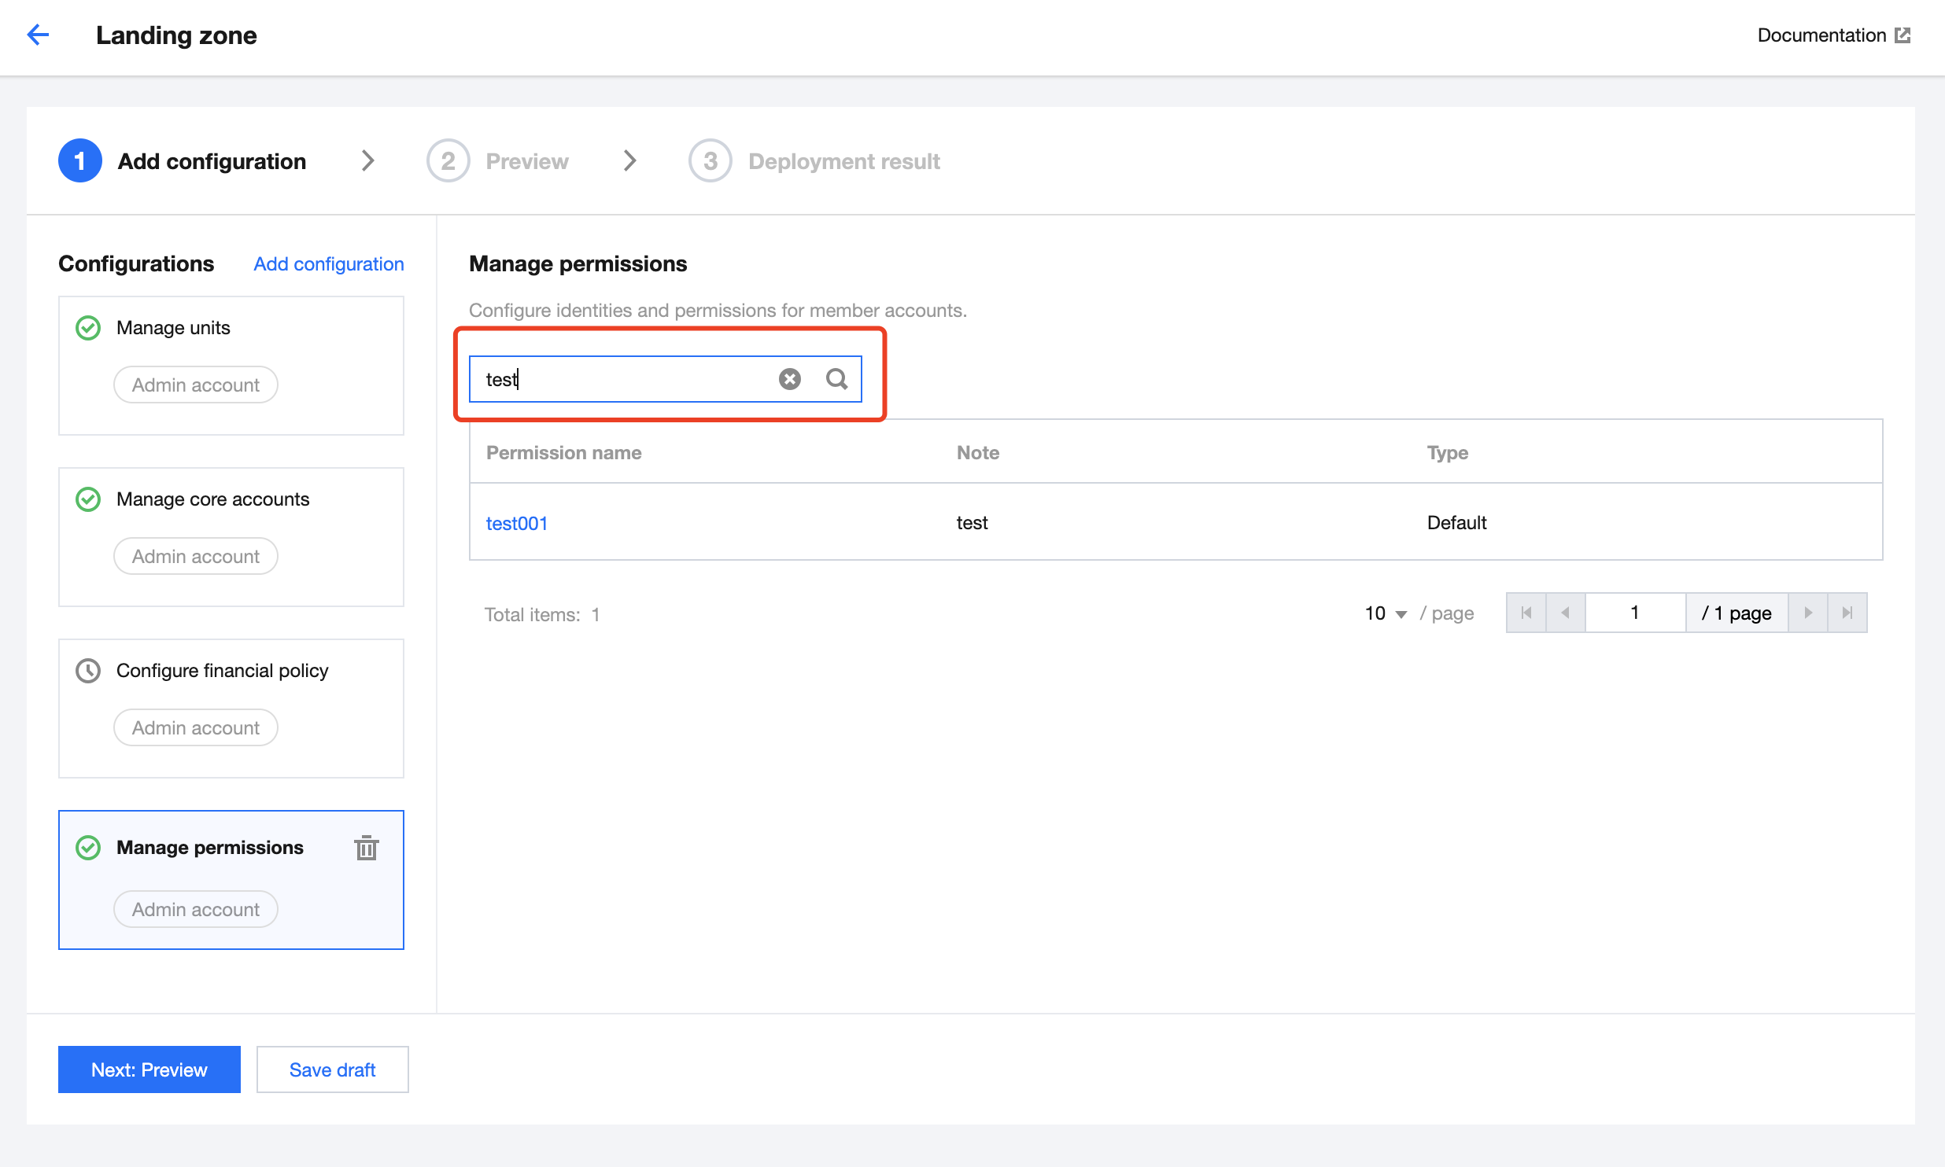Go to first page of results
The width and height of the screenshot is (1945, 1167).
click(1526, 613)
